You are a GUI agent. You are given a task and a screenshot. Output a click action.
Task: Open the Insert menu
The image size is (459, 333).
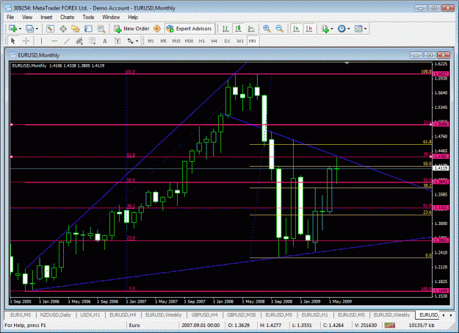coord(46,18)
